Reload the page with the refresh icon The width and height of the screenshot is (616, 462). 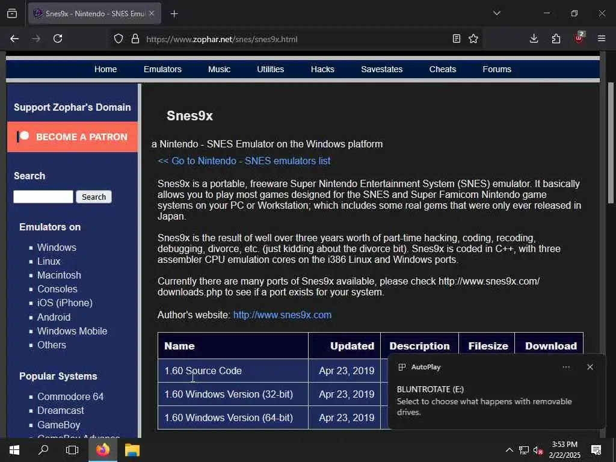point(58,38)
